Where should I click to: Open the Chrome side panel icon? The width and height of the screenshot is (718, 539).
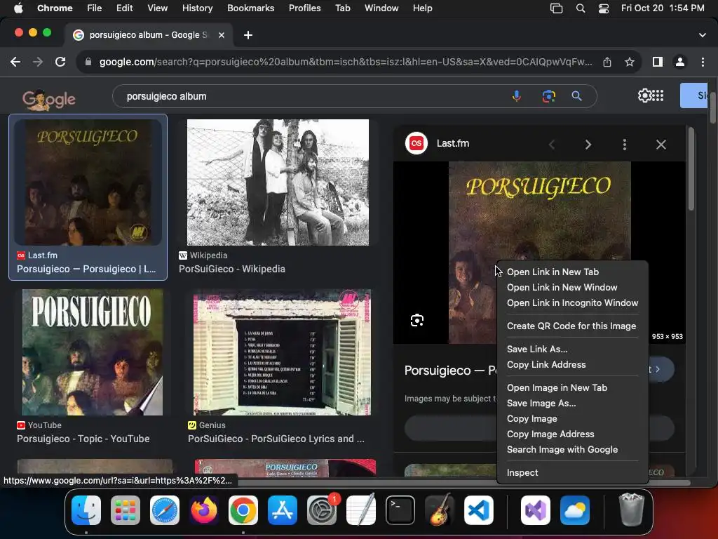(658, 62)
